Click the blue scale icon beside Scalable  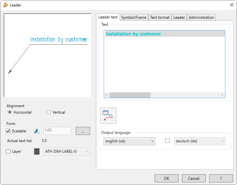tap(37, 131)
